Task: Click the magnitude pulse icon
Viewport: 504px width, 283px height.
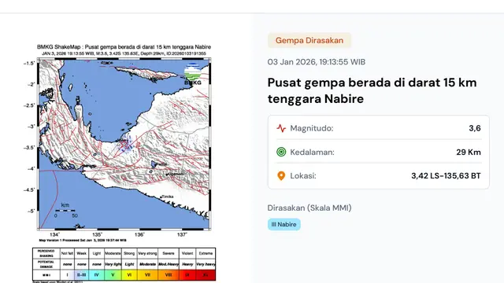Action: click(x=281, y=128)
